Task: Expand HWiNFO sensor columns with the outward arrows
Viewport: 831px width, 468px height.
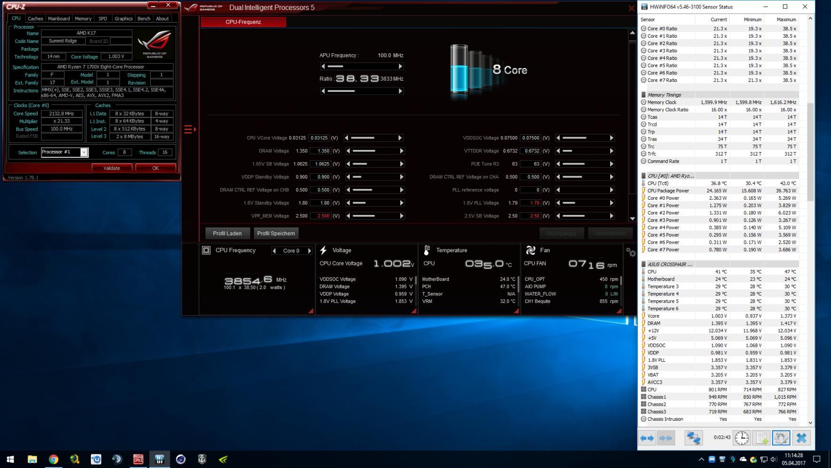Action: click(647, 438)
